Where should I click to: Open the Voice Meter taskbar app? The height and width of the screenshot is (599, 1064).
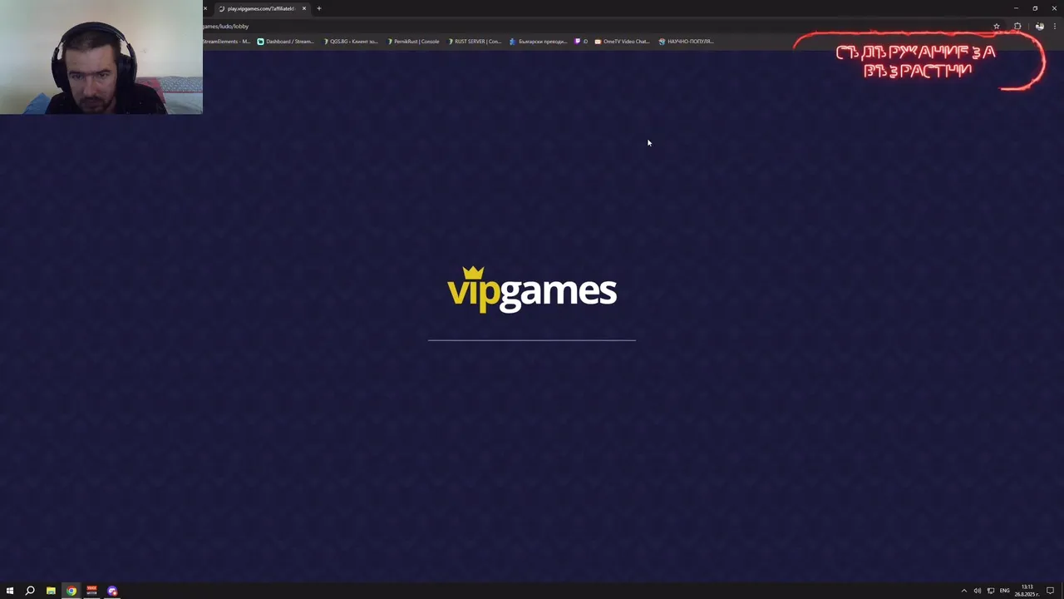[91, 591]
